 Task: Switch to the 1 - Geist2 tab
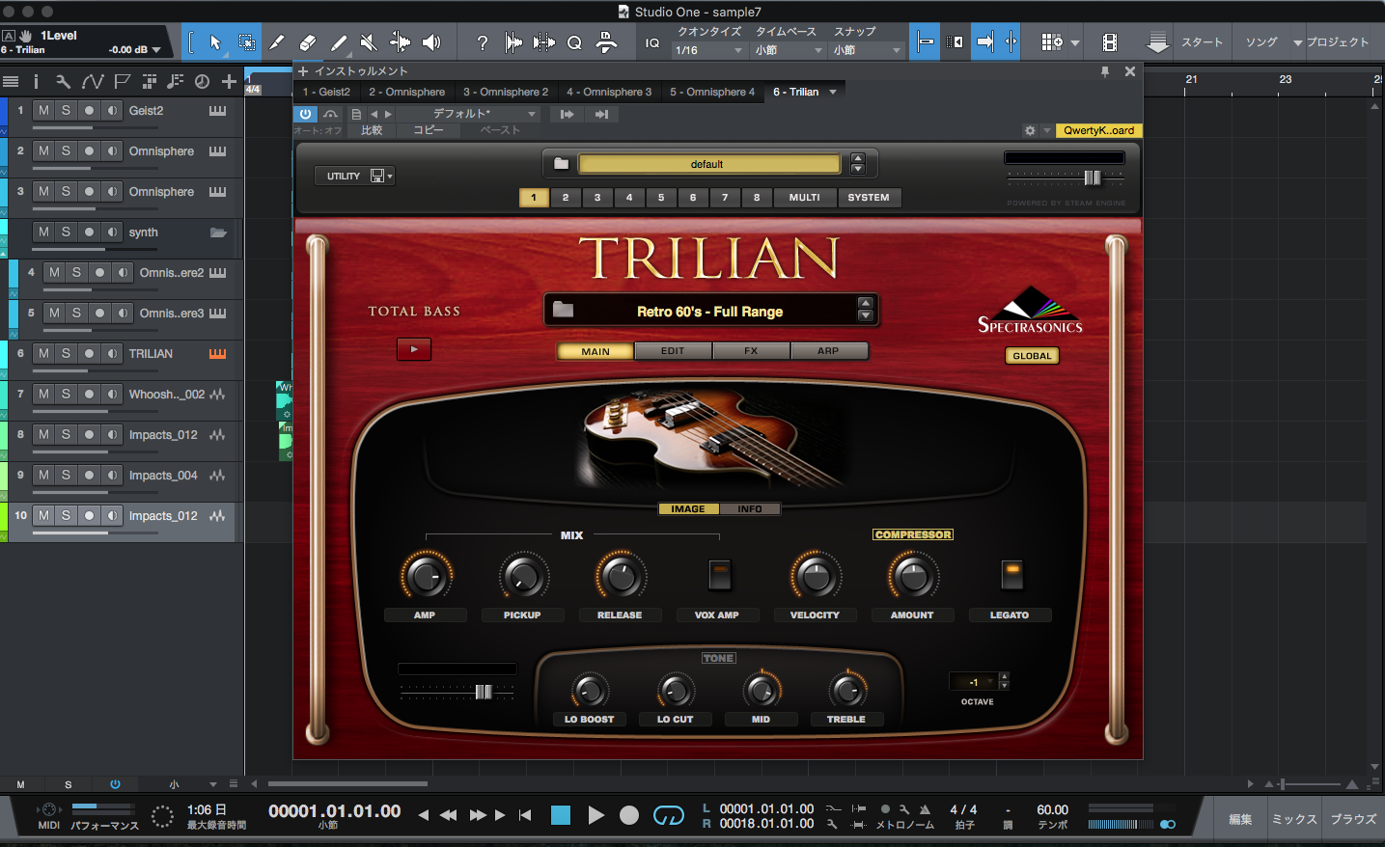pyautogui.click(x=326, y=92)
